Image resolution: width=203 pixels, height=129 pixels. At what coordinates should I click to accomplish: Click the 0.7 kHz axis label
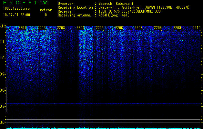tap(3, 106)
